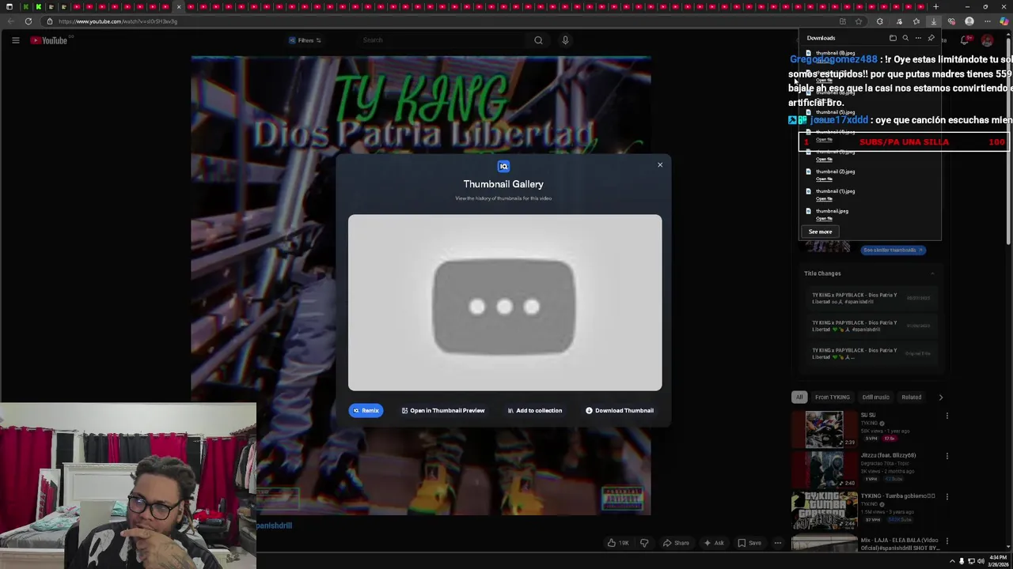
Task: Show hidden system tray icons
Action: (x=952, y=561)
